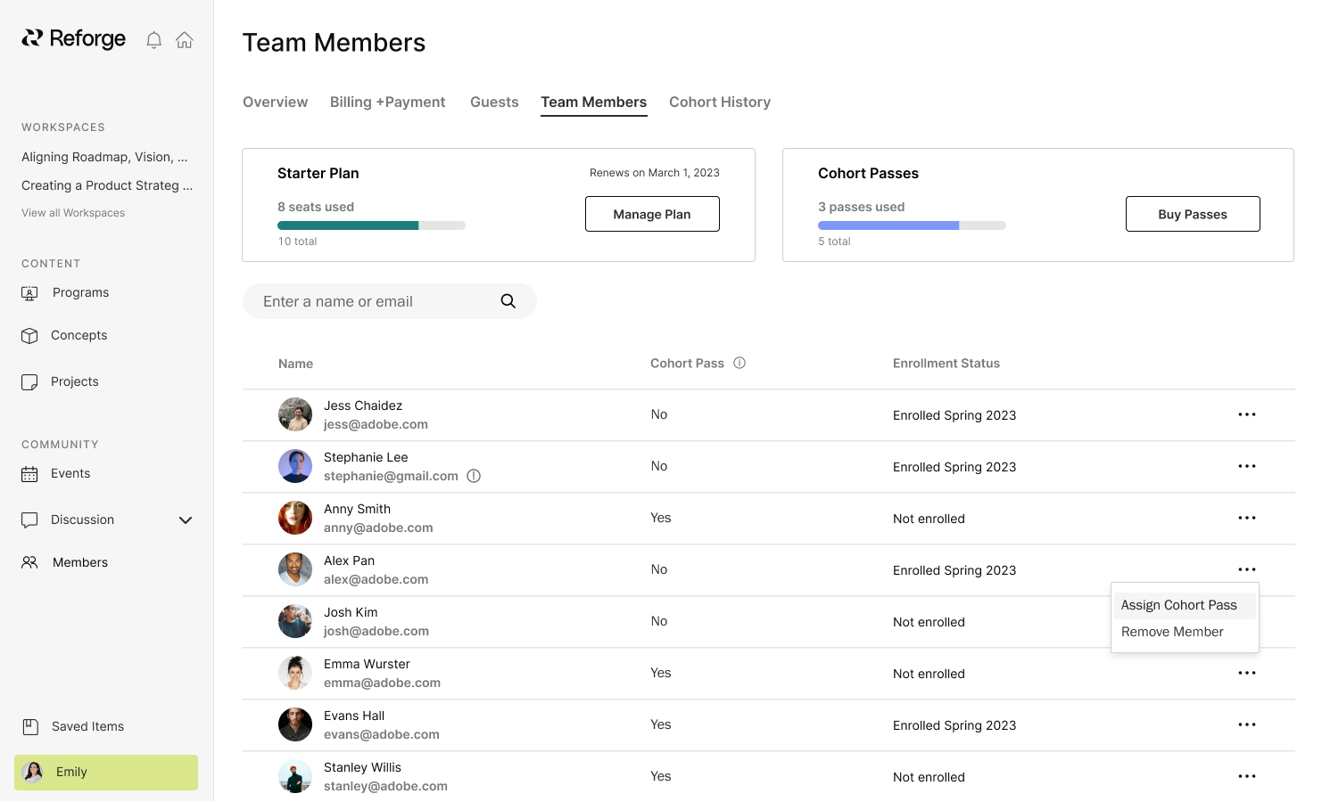Image resolution: width=1322 pixels, height=802 pixels.
Task: Open the more options for Jess Chaidez
Action: coord(1247,414)
